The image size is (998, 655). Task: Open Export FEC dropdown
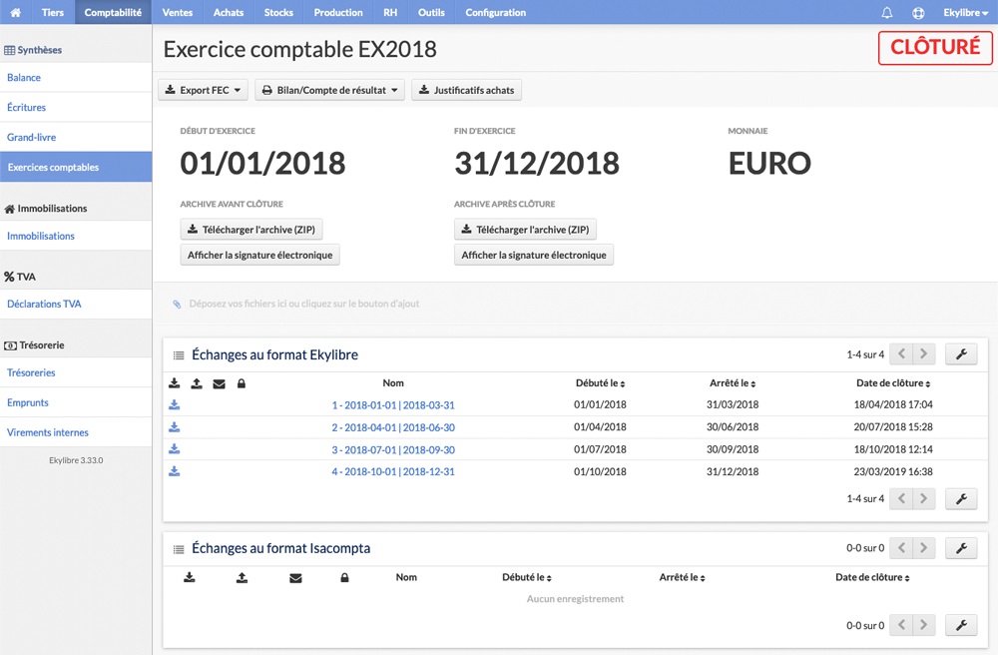tap(203, 90)
